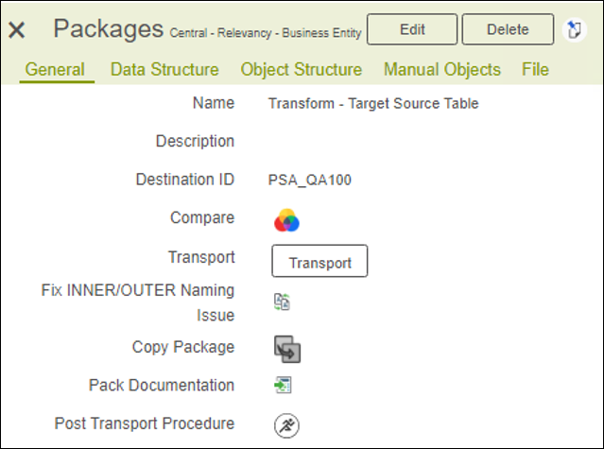The image size is (604, 449).
Task: Click the Delete button
Action: tap(508, 29)
